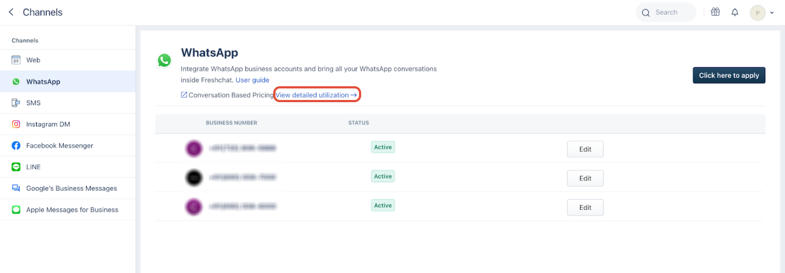Open the gift box icon
The width and height of the screenshot is (785, 273).
(715, 12)
